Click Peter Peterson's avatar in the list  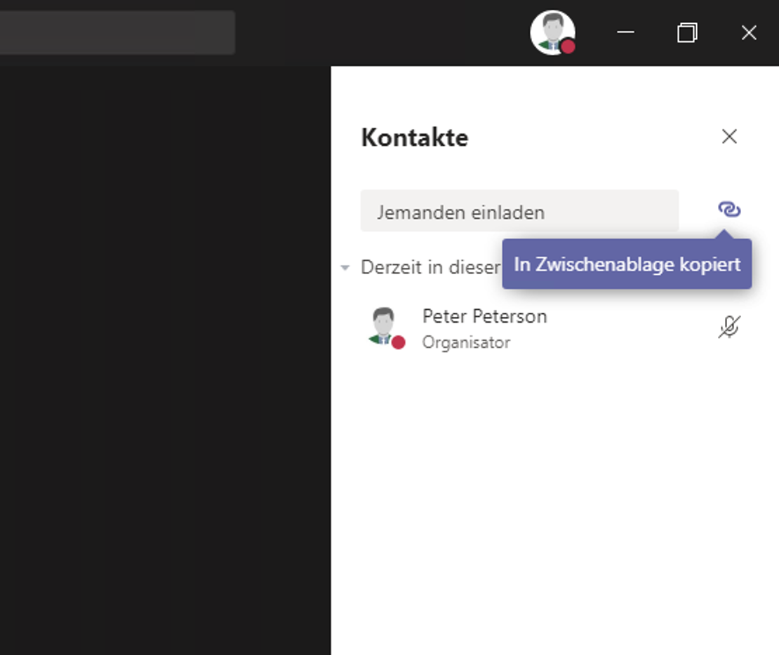point(386,327)
